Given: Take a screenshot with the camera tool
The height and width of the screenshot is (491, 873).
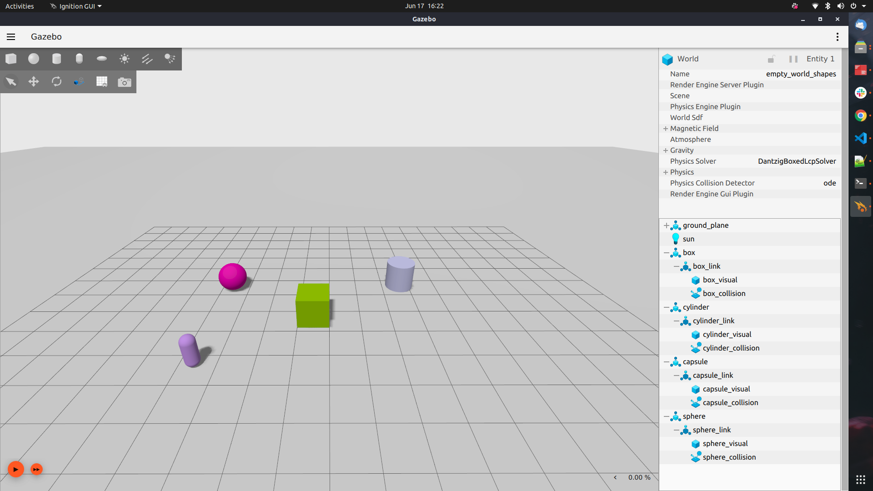Looking at the screenshot, I should 125,82.
